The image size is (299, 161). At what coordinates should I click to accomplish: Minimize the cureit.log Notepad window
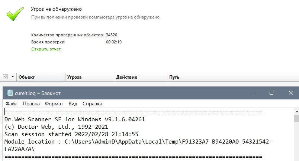pos(253,93)
